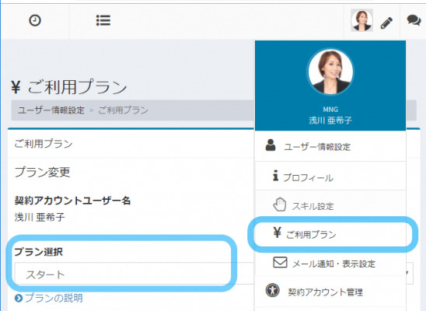The height and width of the screenshot is (311, 426).
Task: Click the large circular profile photo
Action: 330,72
